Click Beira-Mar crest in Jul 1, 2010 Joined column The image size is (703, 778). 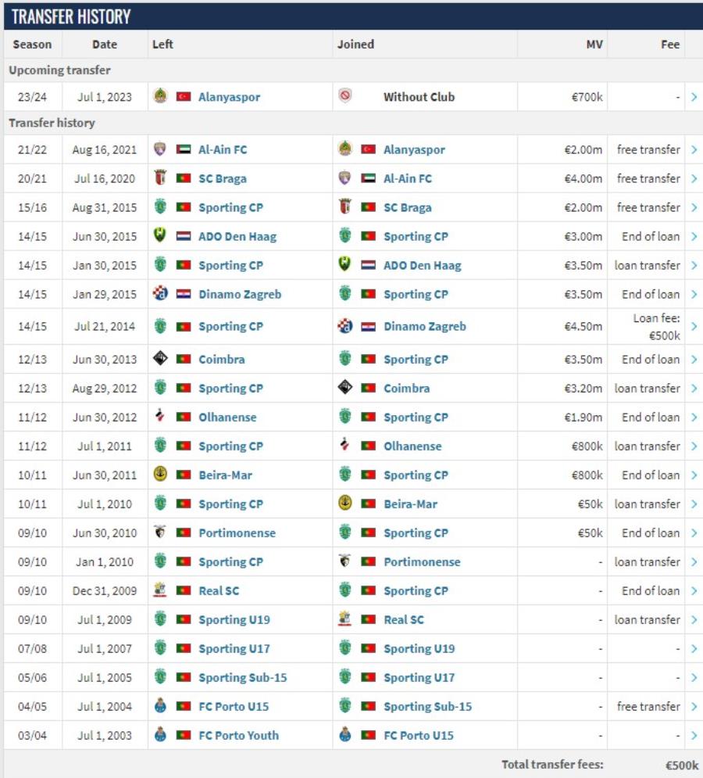click(x=345, y=503)
